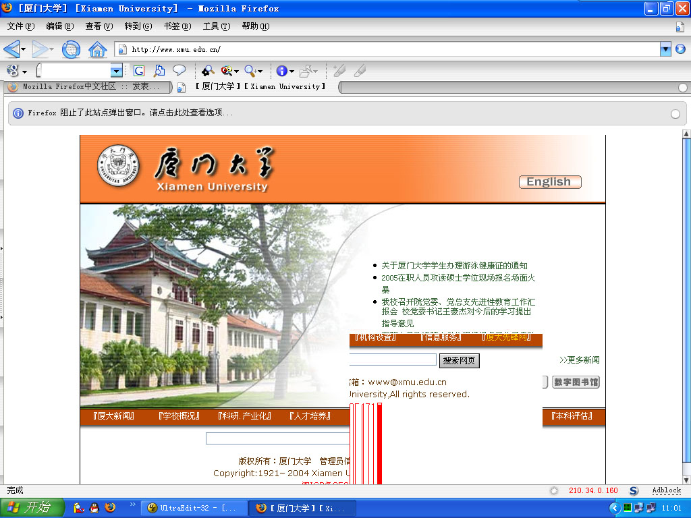Viewport: 691px width, 518px height.
Task: Open the 编辑 (Edit) menu
Action: click(60, 26)
